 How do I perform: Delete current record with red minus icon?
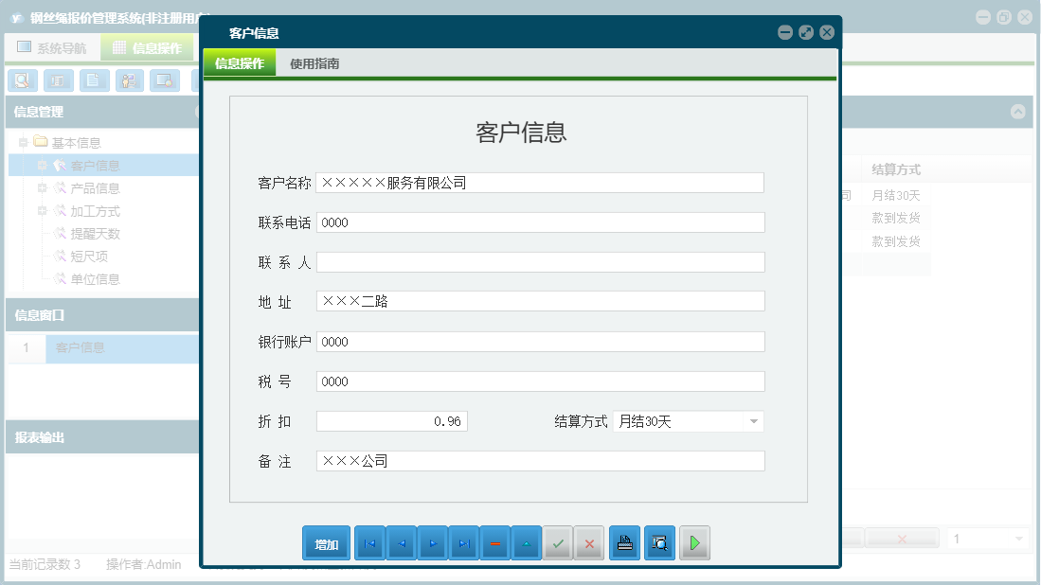(x=495, y=542)
